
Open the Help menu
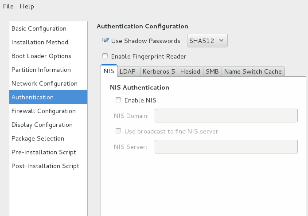click(x=27, y=6)
